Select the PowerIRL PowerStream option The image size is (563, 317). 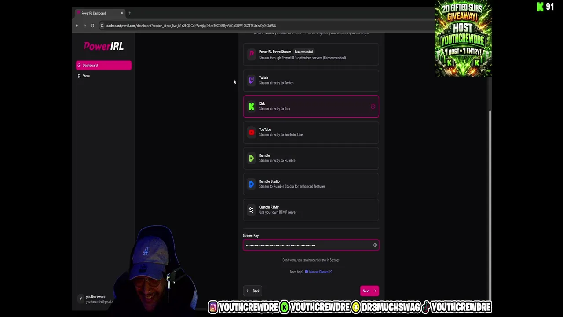click(x=311, y=55)
